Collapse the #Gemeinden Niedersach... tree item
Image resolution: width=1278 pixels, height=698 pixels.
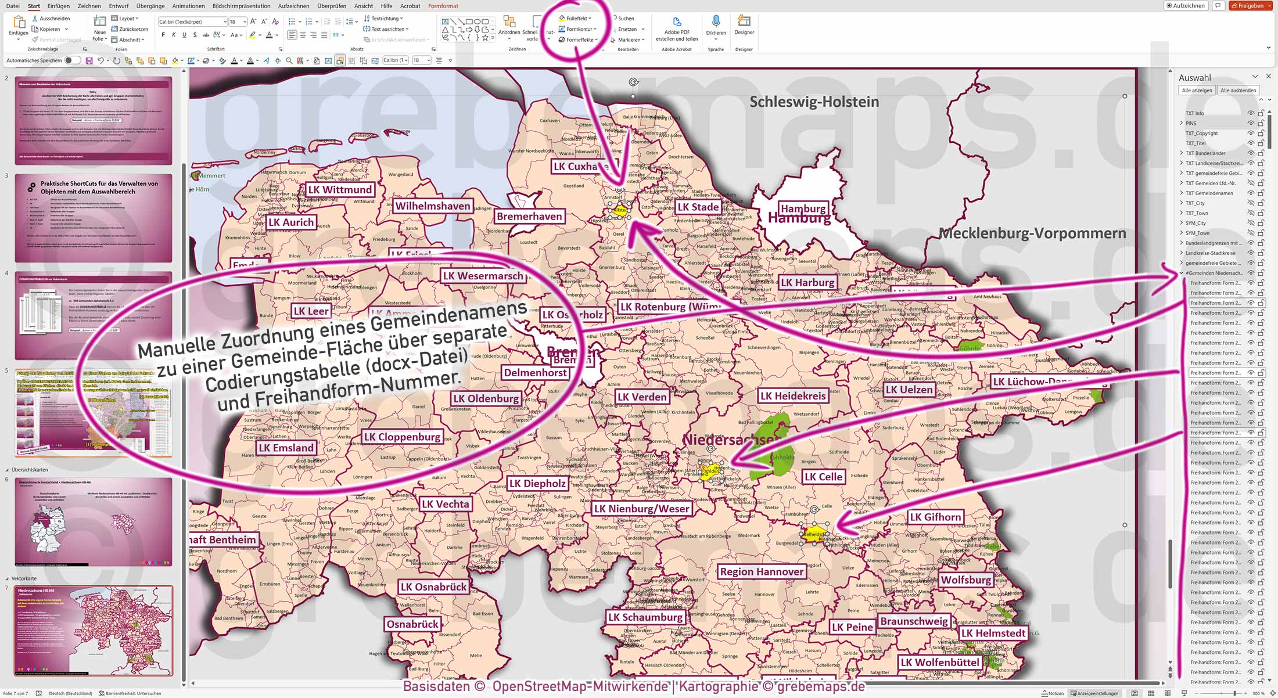tap(1182, 273)
